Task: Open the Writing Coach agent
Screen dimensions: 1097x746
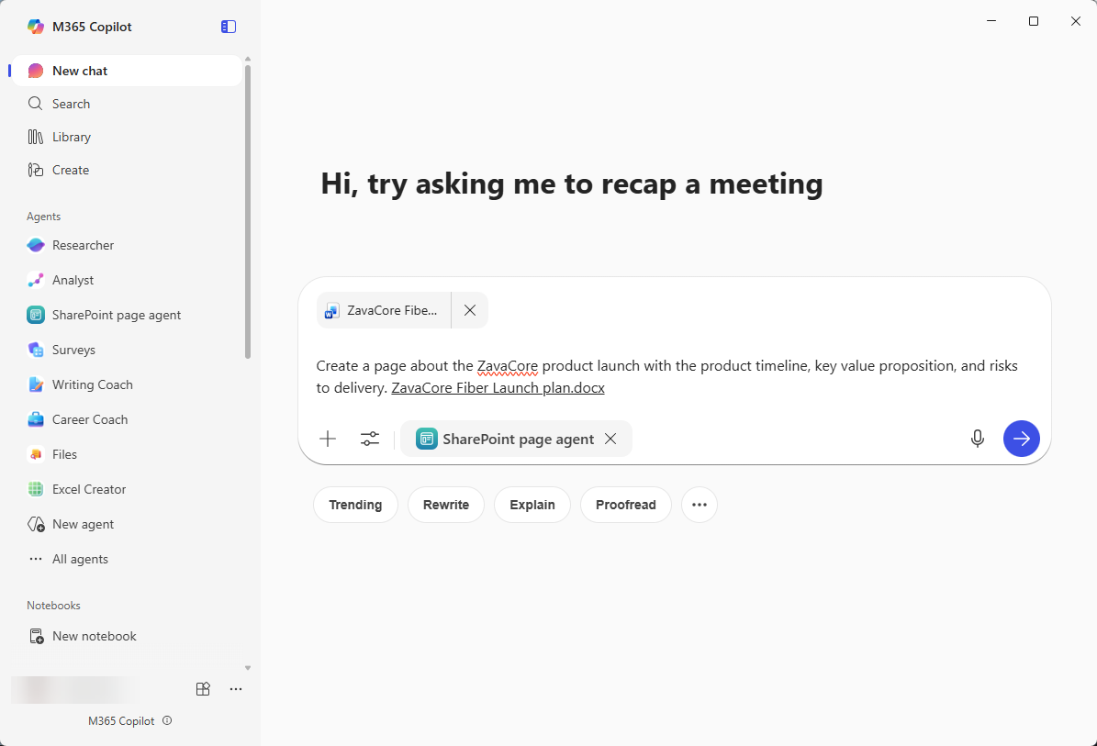Action: [x=92, y=384]
